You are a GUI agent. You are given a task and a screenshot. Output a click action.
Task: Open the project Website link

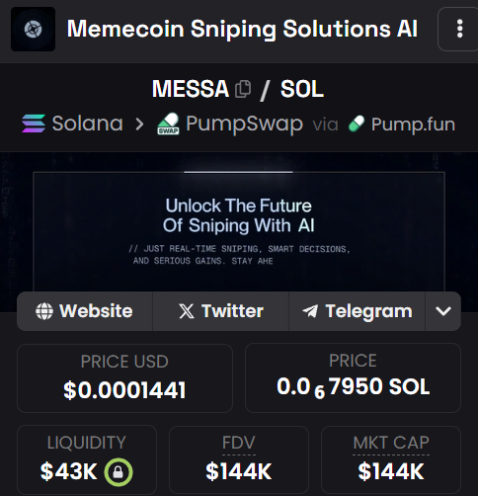tap(85, 311)
